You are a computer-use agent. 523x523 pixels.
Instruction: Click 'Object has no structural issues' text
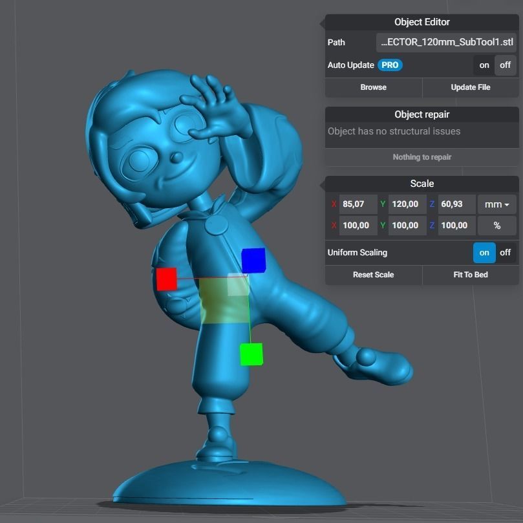pyautogui.click(x=394, y=131)
